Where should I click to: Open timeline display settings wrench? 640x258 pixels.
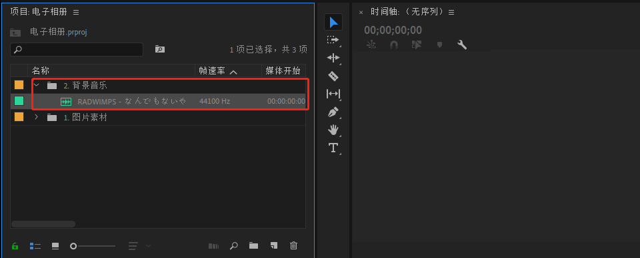pyautogui.click(x=462, y=45)
